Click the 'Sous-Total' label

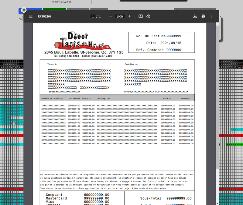pos(151,198)
